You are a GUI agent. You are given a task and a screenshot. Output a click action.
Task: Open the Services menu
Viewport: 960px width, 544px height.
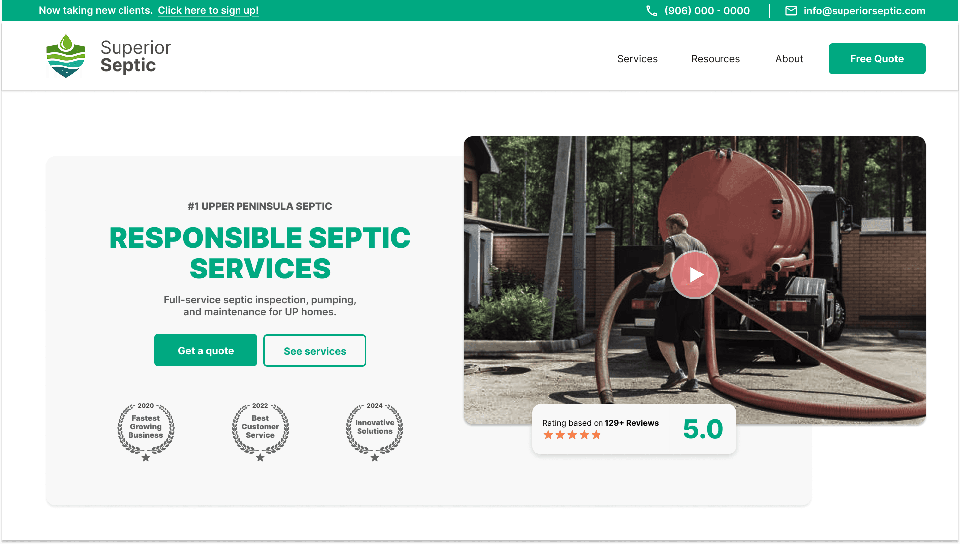coord(637,59)
